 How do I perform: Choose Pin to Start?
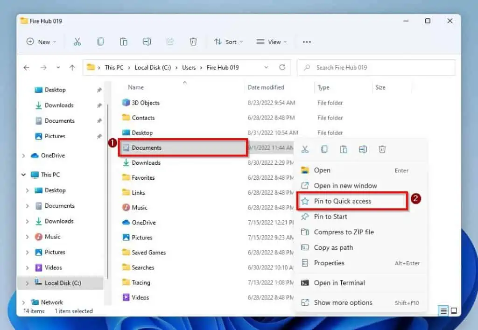coord(361,217)
